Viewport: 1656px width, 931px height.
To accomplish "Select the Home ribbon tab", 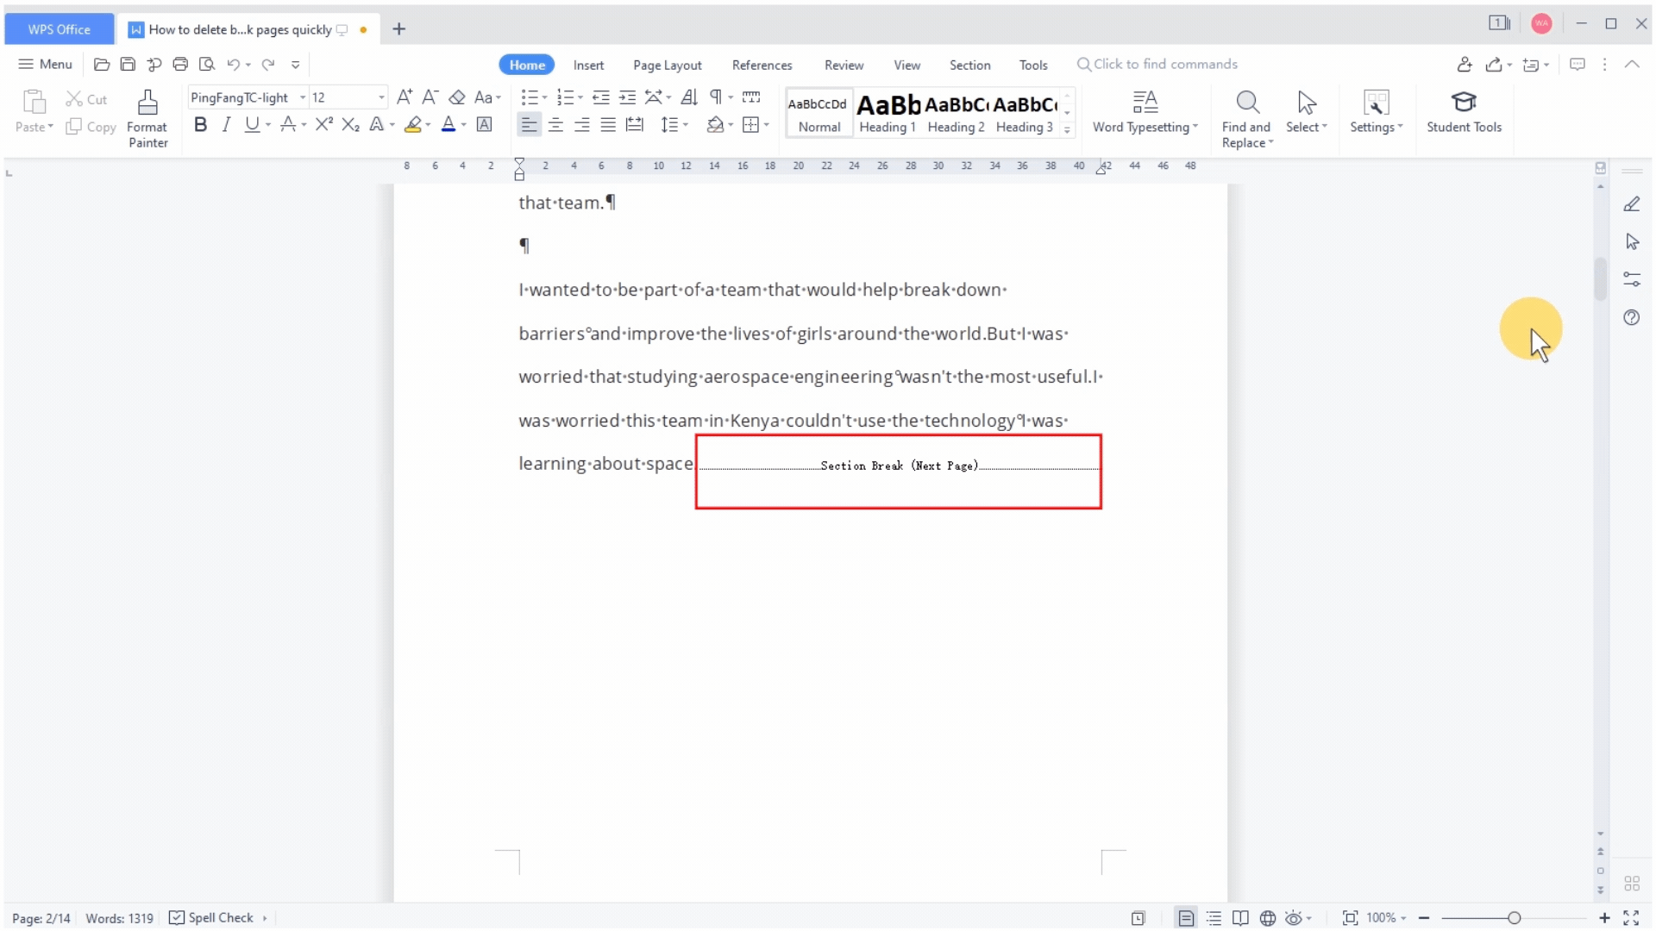I will [x=527, y=65].
